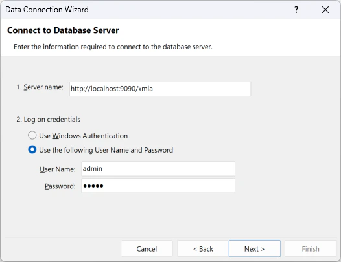Cancel the connection wizard
This screenshot has height=262, width=341.
pos(147,248)
